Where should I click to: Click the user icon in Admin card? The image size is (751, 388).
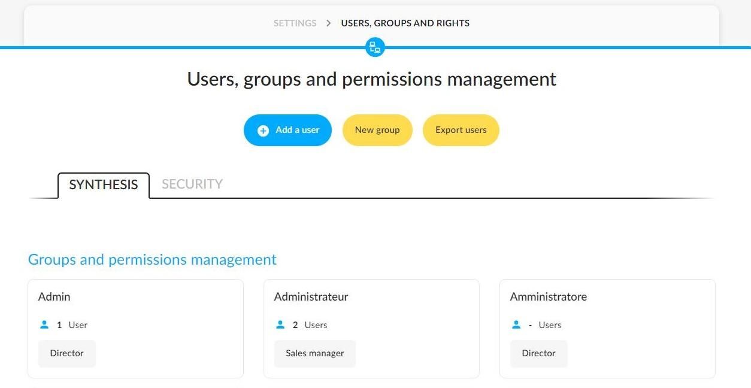(44, 325)
